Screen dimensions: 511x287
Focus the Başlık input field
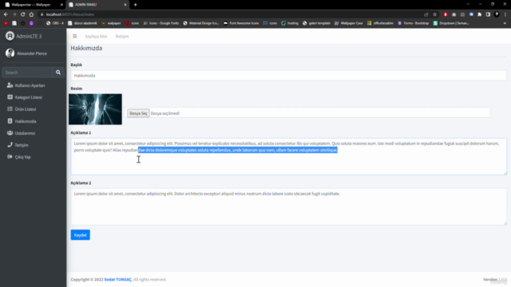pos(288,75)
